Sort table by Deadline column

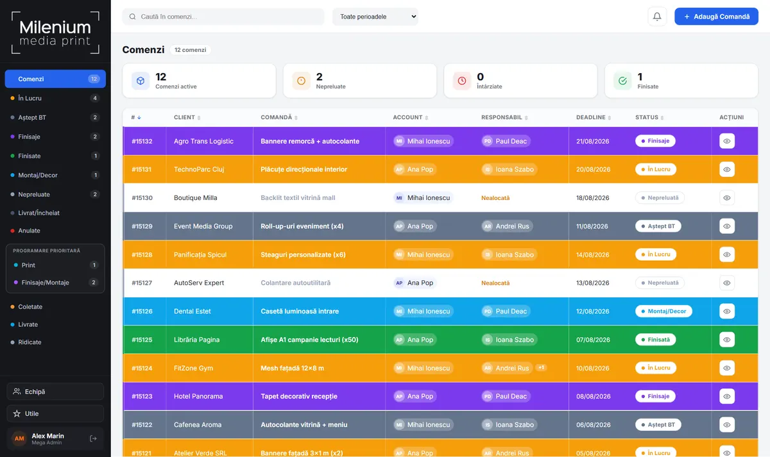(x=594, y=117)
